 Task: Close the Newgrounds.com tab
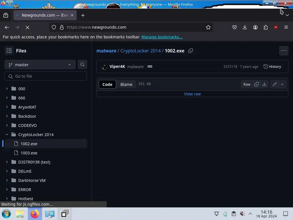72,15
